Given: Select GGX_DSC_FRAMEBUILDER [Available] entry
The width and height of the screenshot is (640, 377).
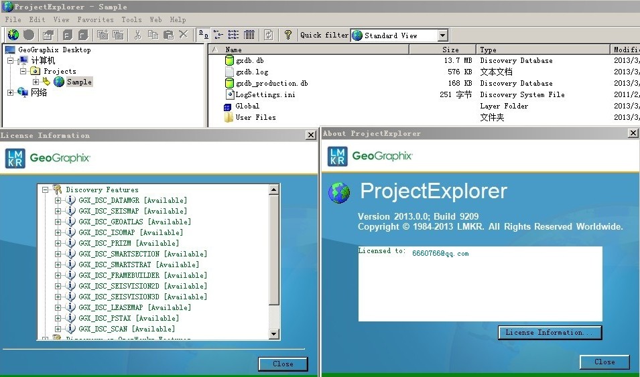Looking at the screenshot, I should pos(143,275).
